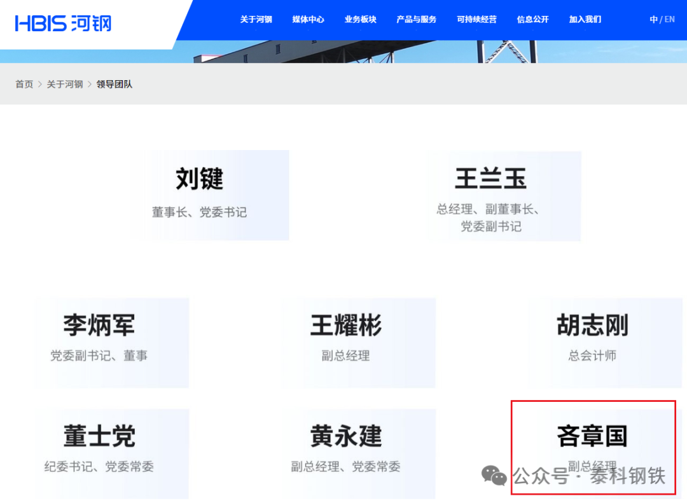Open the 王耀彬 leader card
This screenshot has width=687, height=503.
[x=358, y=343]
